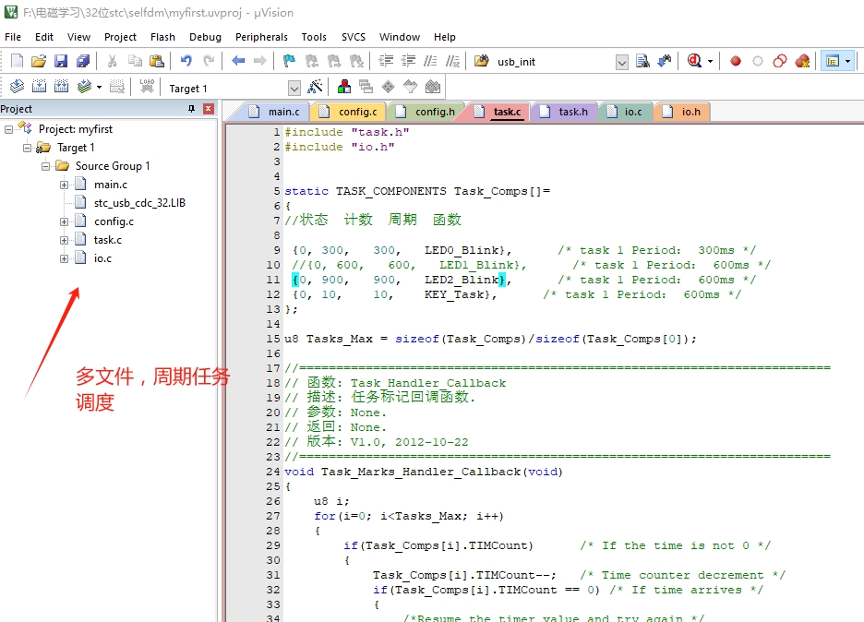
Task: Unindent the selected lines
Action: pos(408,61)
